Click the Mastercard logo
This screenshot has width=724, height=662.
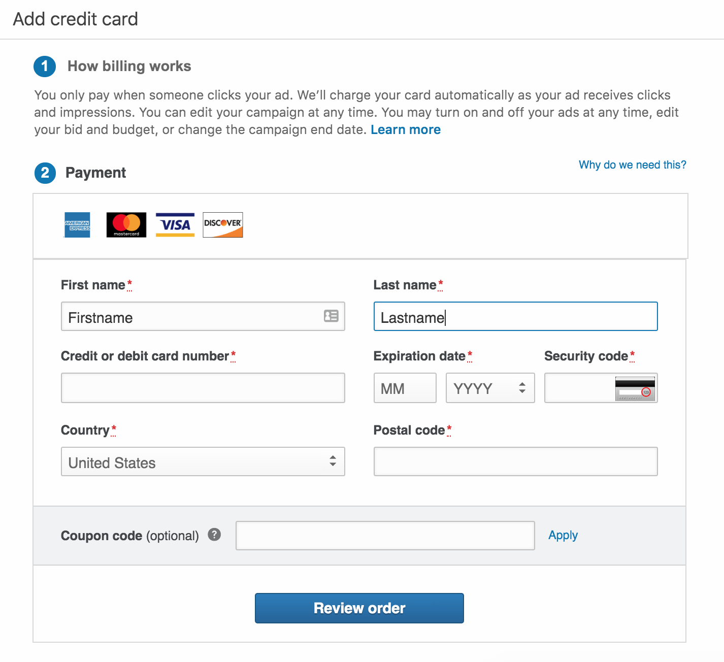coord(126,225)
